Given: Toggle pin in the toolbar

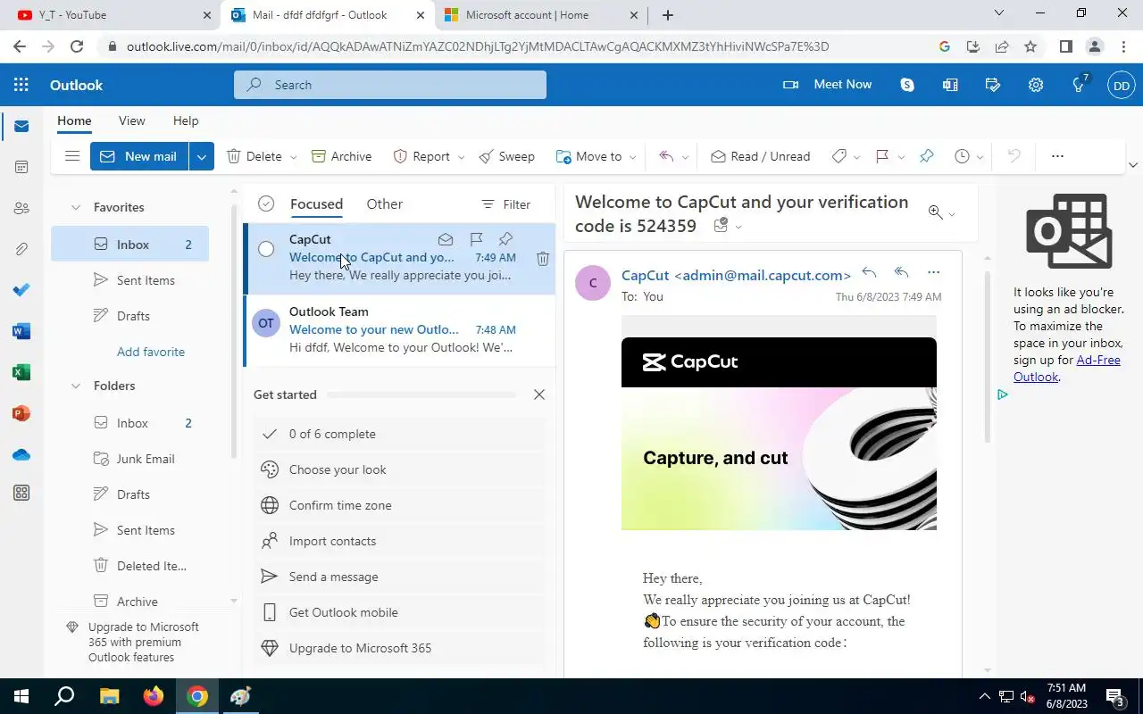Looking at the screenshot, I should [926, 156].
